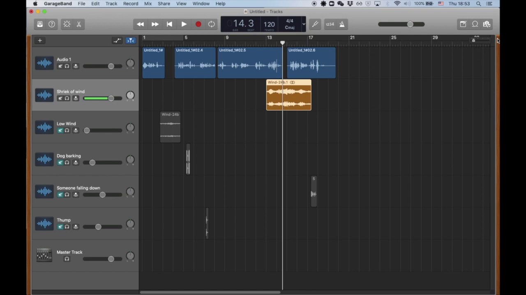Select the Master Track mixer icon
This screenshot has width=526, height=295.
click(x=44, y=256)
